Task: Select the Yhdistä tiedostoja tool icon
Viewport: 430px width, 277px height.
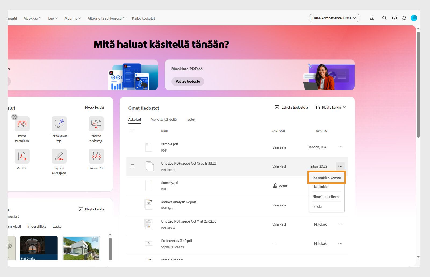Action: click(x=96, y=124)
